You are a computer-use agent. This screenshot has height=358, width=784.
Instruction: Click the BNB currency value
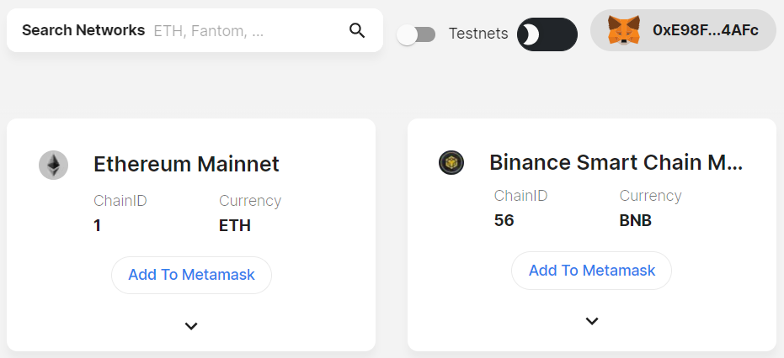pos(636,220)
